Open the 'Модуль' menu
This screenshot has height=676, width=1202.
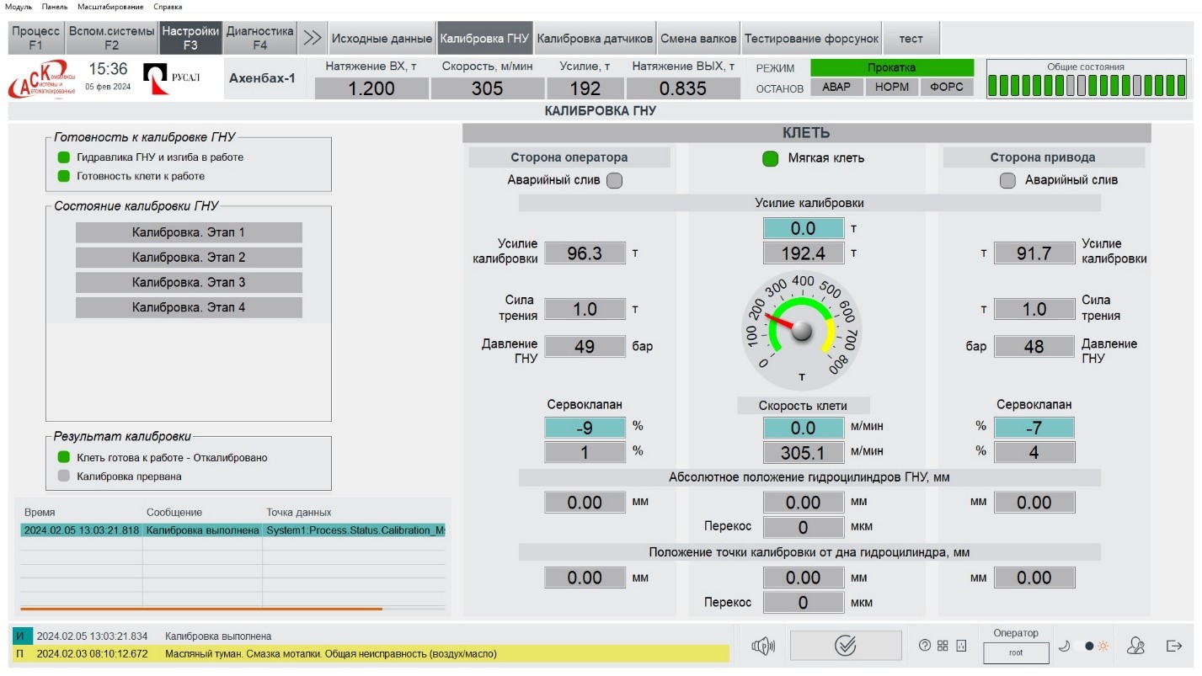click(x=19, y=7)
